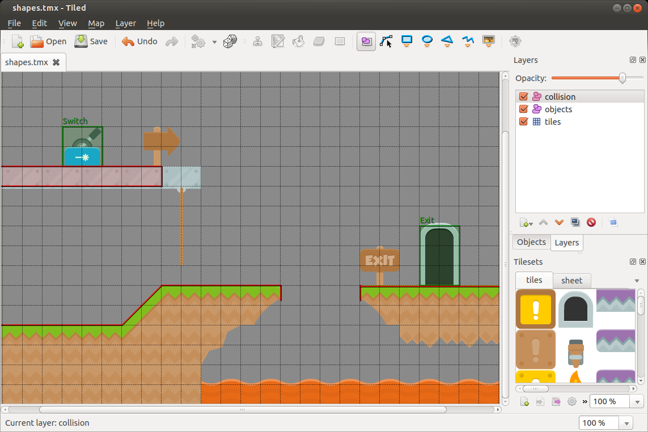Image resolution: width=648 pixels, height=432 pixels.
Task: Open the Map menu
Action: (x=96, y=23)
